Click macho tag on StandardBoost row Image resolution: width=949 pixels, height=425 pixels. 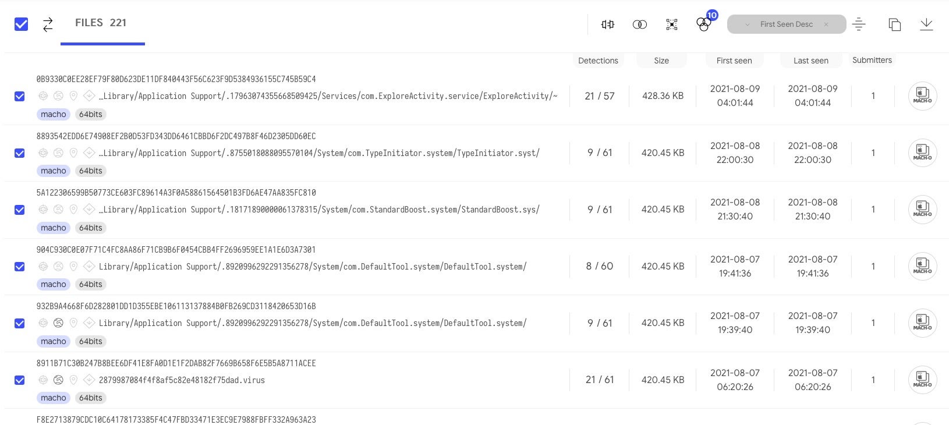(x=54, y=228)
